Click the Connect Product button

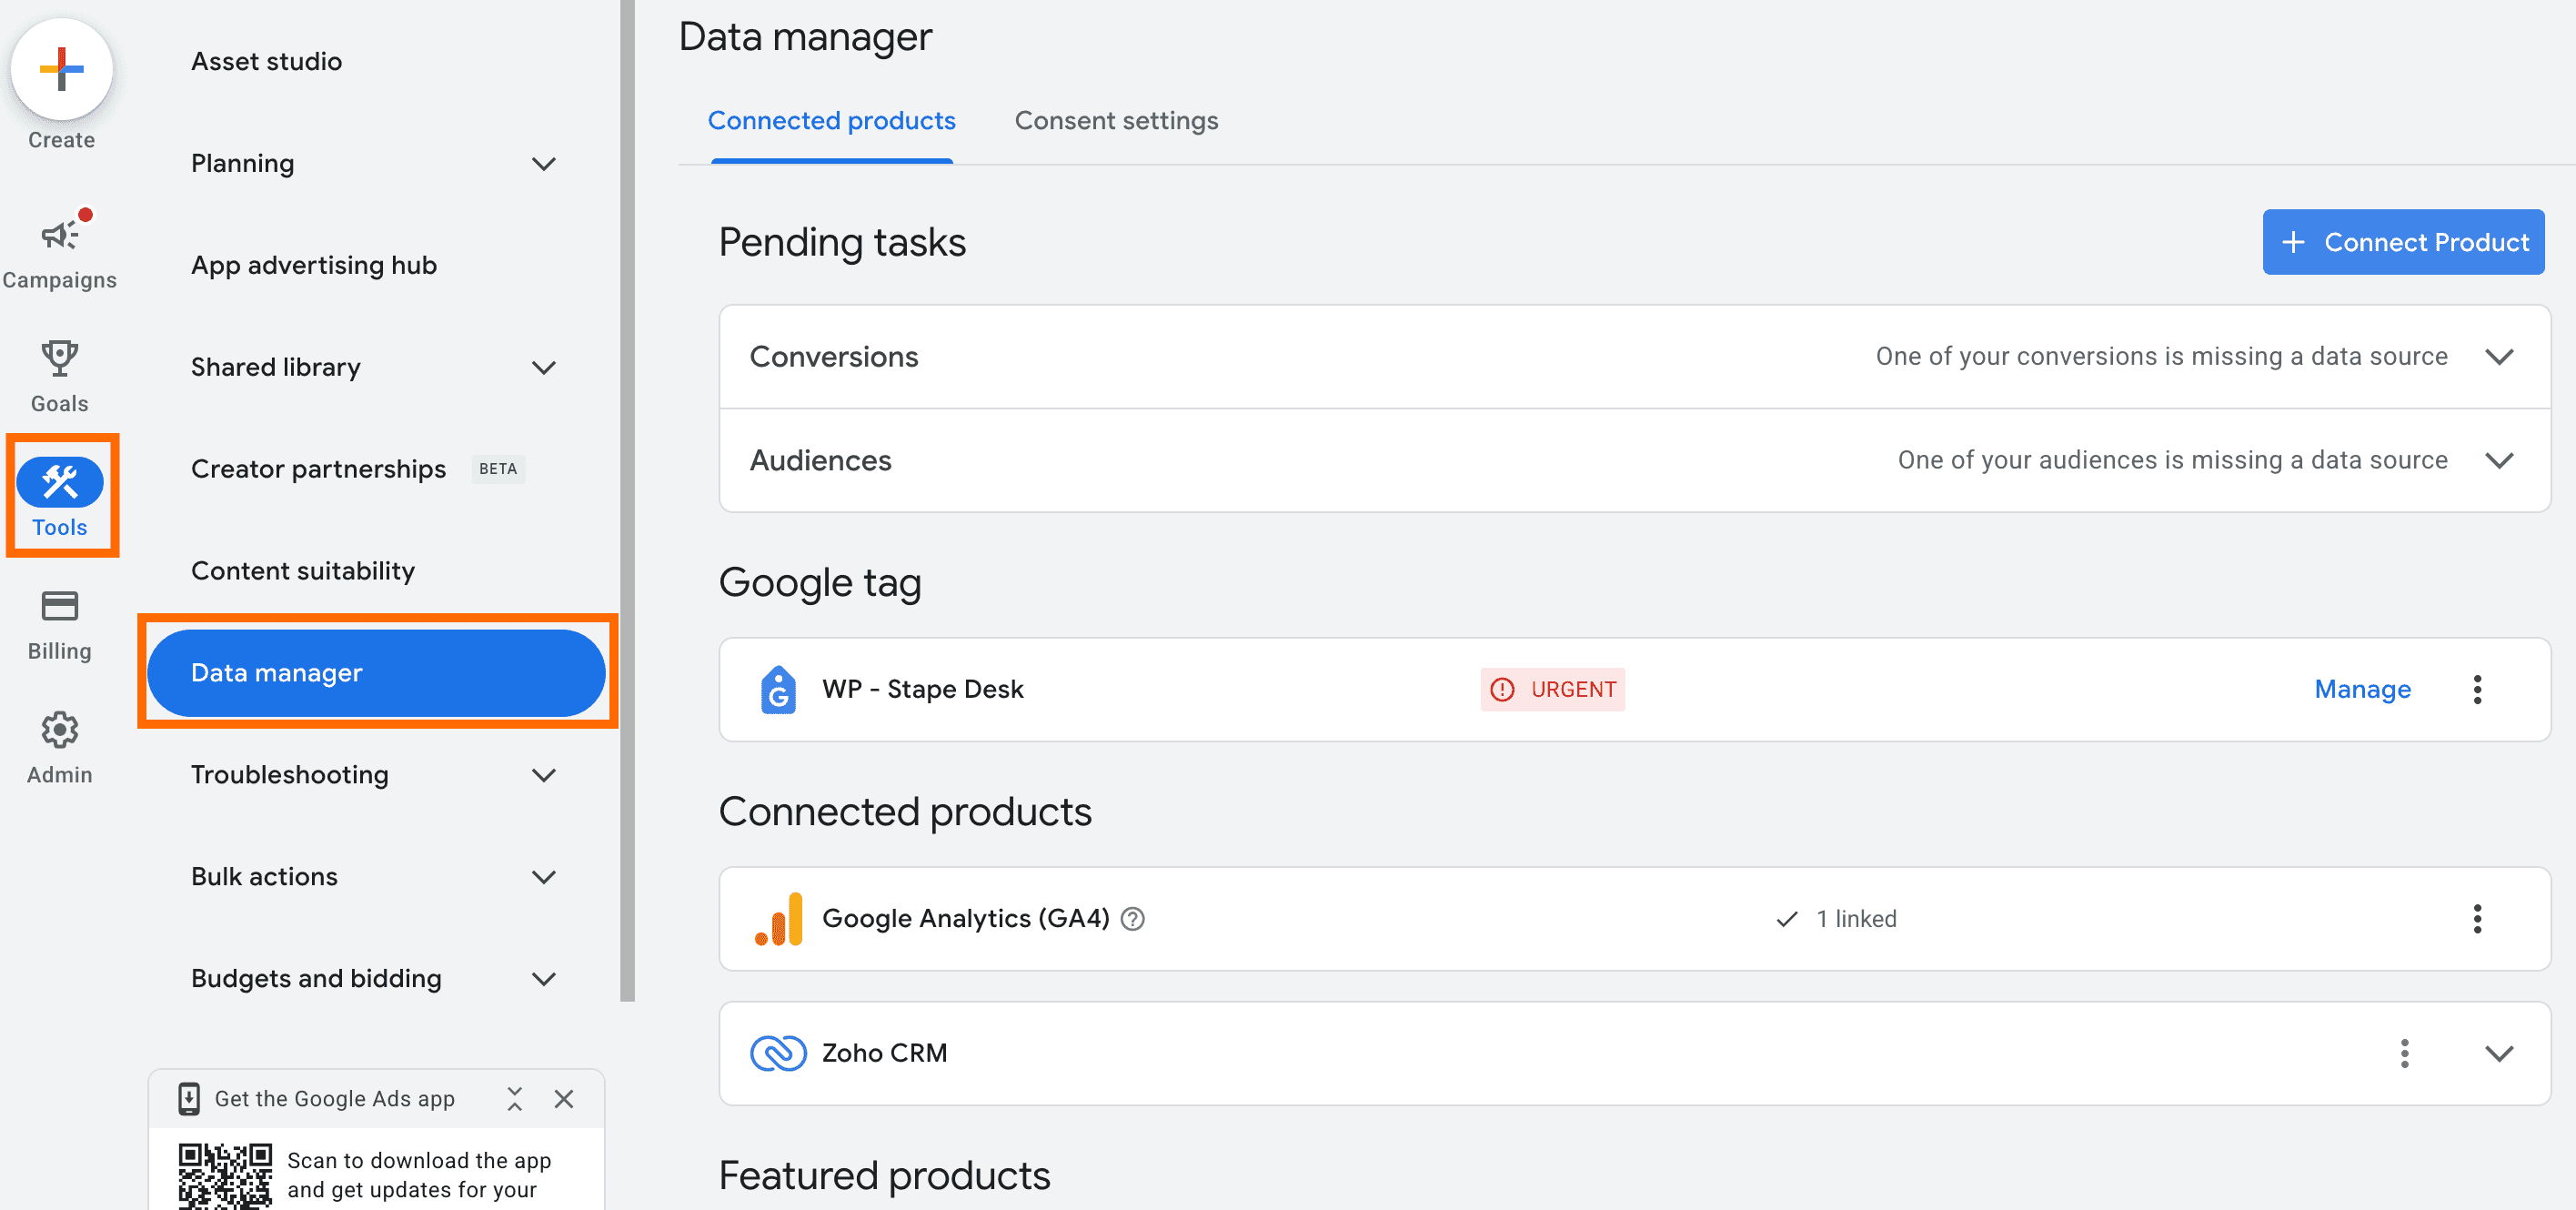[x=2404, y=242]
